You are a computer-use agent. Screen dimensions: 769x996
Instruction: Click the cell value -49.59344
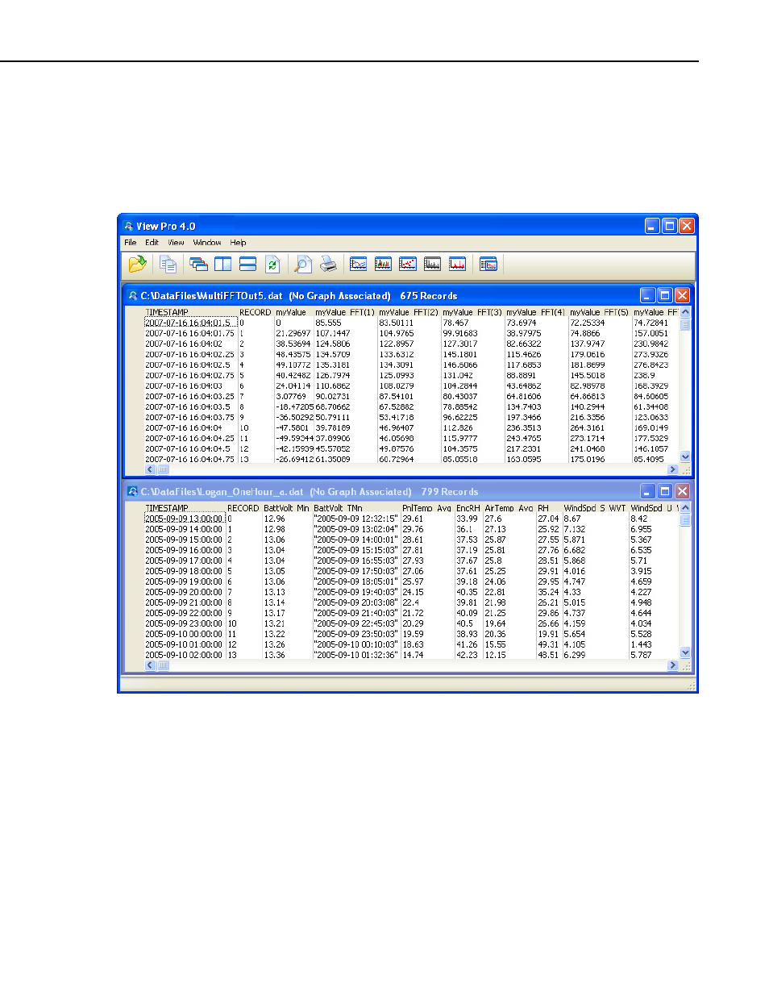(295, 438)
